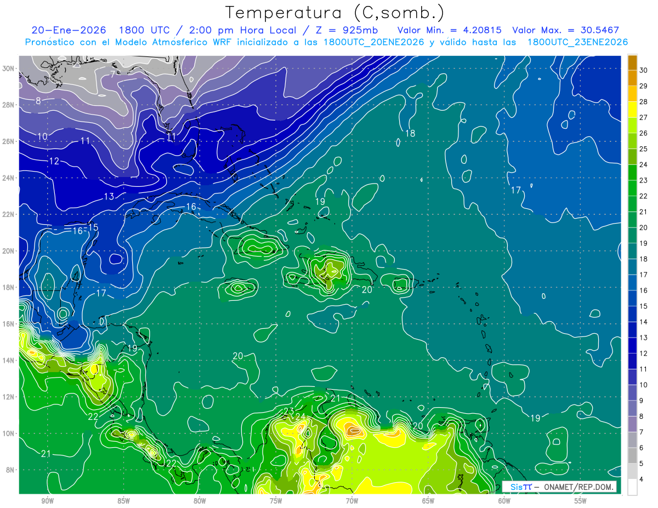Click contour label "23" on the map

(x=289, y=412)
